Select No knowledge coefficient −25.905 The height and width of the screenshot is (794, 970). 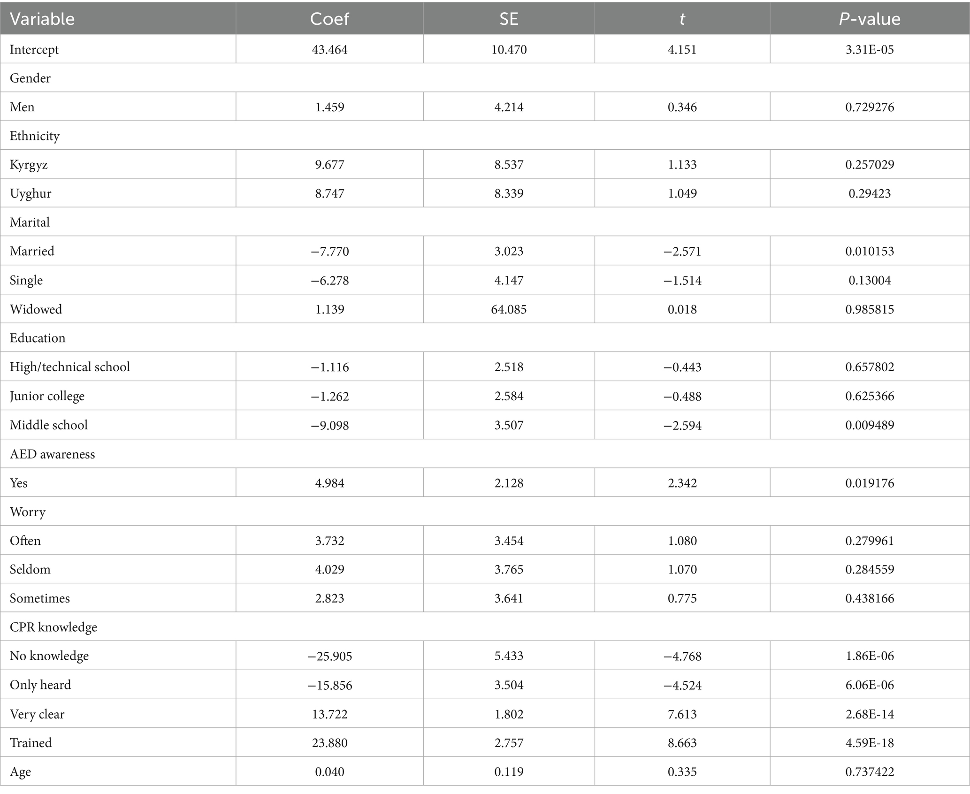click(329, 656)
